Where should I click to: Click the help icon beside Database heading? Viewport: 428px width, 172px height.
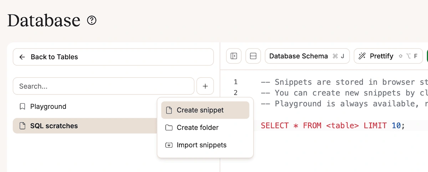tap(92, 20)
